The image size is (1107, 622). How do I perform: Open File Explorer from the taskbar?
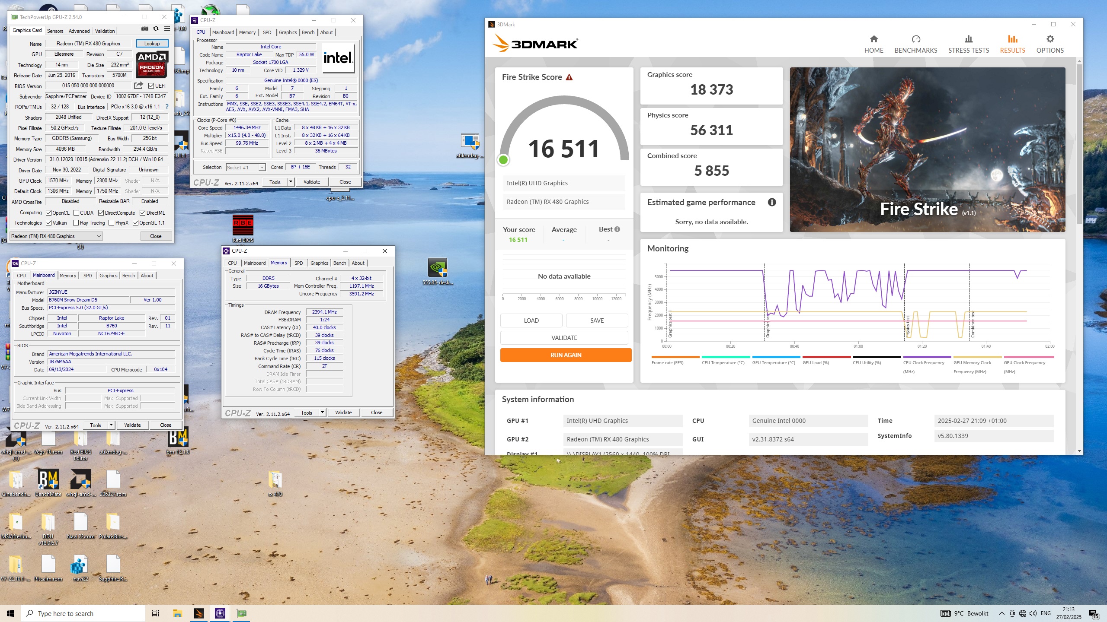pos(177,613)
